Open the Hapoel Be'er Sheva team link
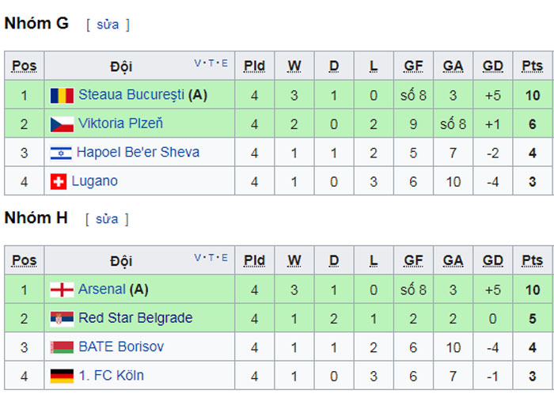 [138, 153]
